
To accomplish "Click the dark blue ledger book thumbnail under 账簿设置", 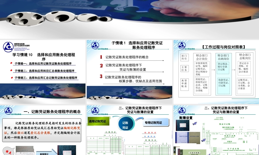I will pos(183,125).
